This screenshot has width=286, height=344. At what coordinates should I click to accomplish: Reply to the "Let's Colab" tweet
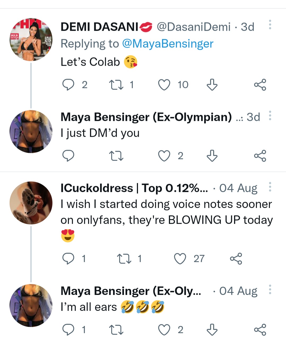click(x=68, y=85)
